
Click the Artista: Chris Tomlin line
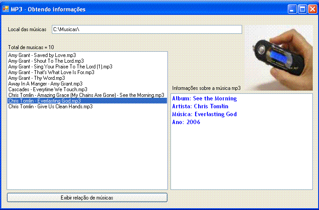coord(200,107)
